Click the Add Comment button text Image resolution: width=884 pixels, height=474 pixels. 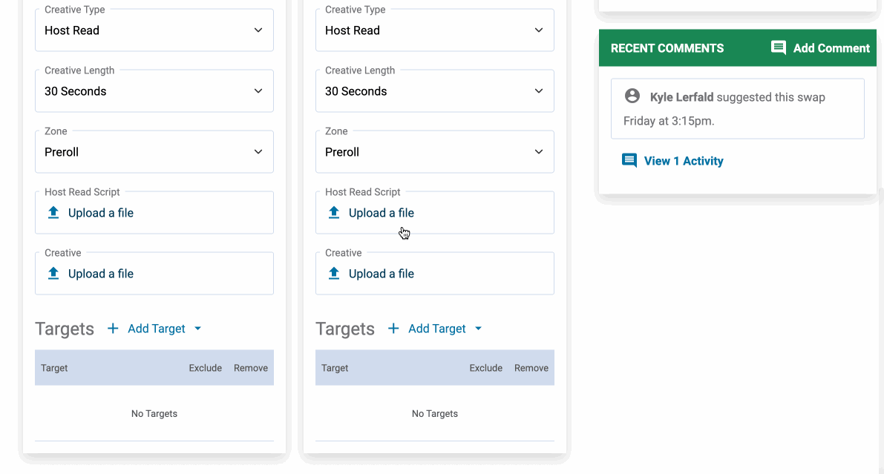[x=831, y=48]
